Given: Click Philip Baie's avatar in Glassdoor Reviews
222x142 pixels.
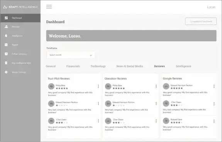Looking at the screenshot, I should [108, 86].
